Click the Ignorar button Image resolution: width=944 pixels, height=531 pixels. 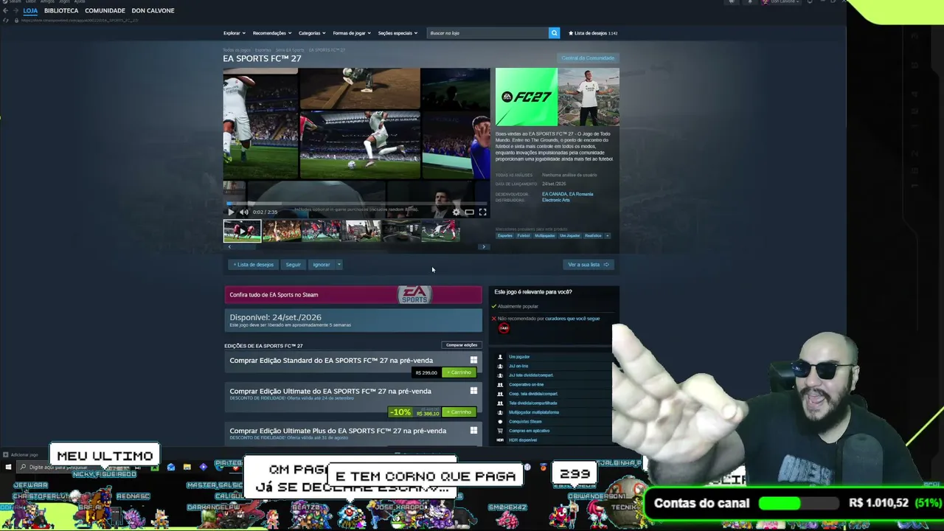pyautogui.click(x=322, y=265)
